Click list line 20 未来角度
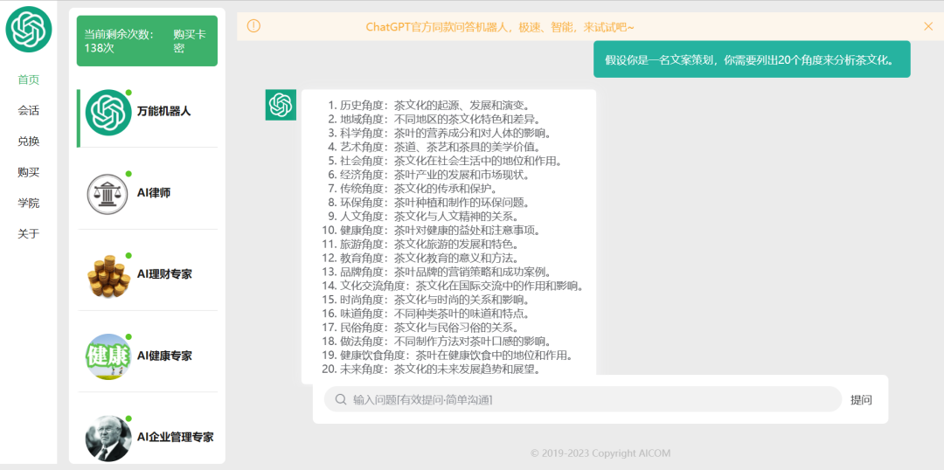Viewport: 944px width, 470px height. pyautogui.click(x=431, y=369)
